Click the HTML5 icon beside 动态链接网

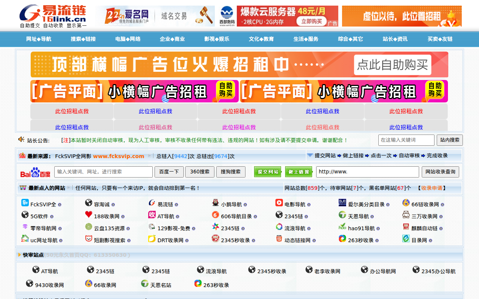click(279, 239)
